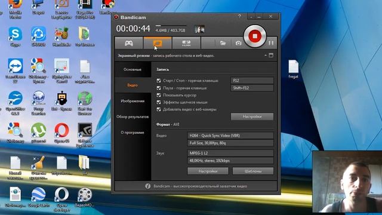This screenshot has width=382, height=215.
Task: Toggle Добавлять видео с веб-камеры checkbox
Action: [159, 109]
